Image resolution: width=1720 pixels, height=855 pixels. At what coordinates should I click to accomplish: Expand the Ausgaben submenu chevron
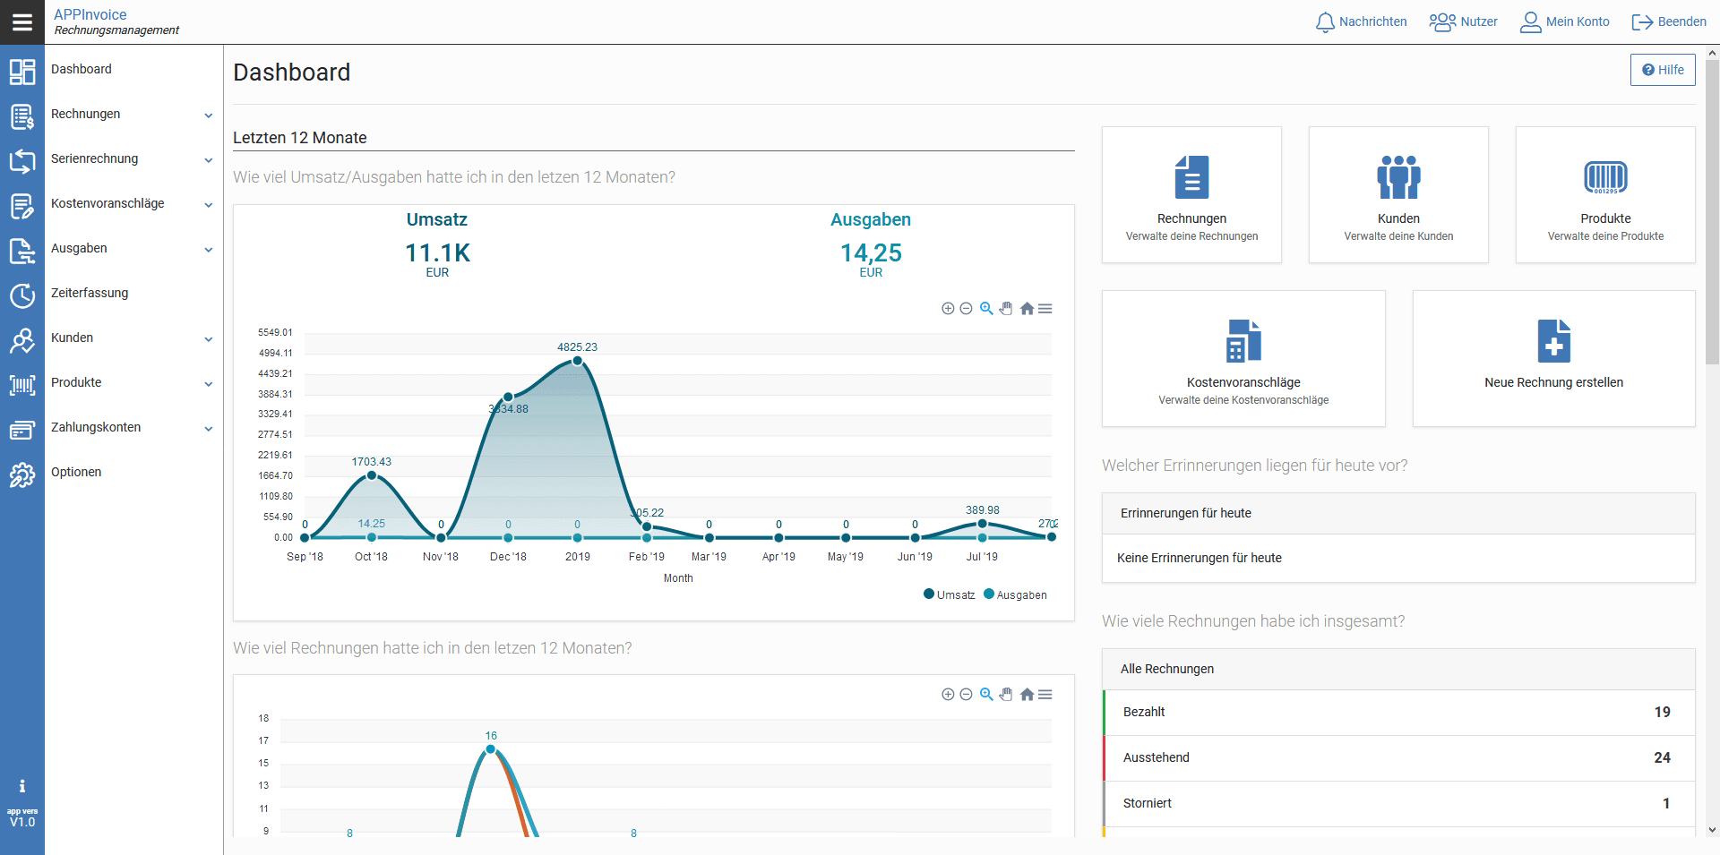(x=208, y=250)
